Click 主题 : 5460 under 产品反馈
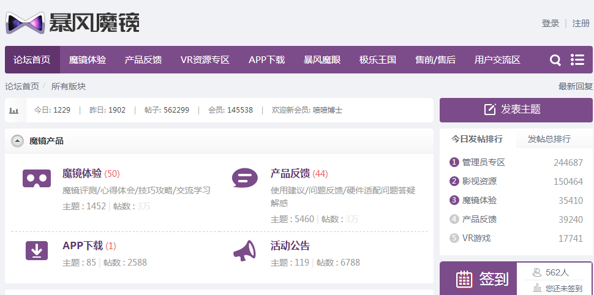 (293, 219)
